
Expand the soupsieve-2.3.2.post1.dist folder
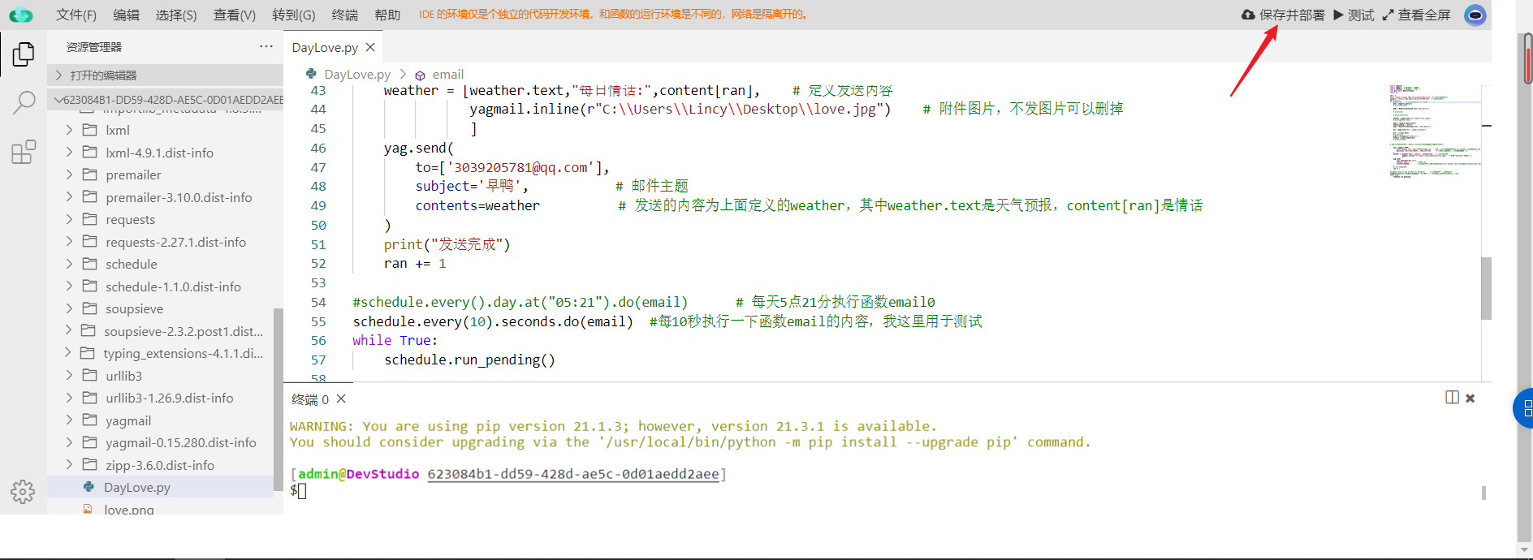pyautogui.click(x=69, y=331)
